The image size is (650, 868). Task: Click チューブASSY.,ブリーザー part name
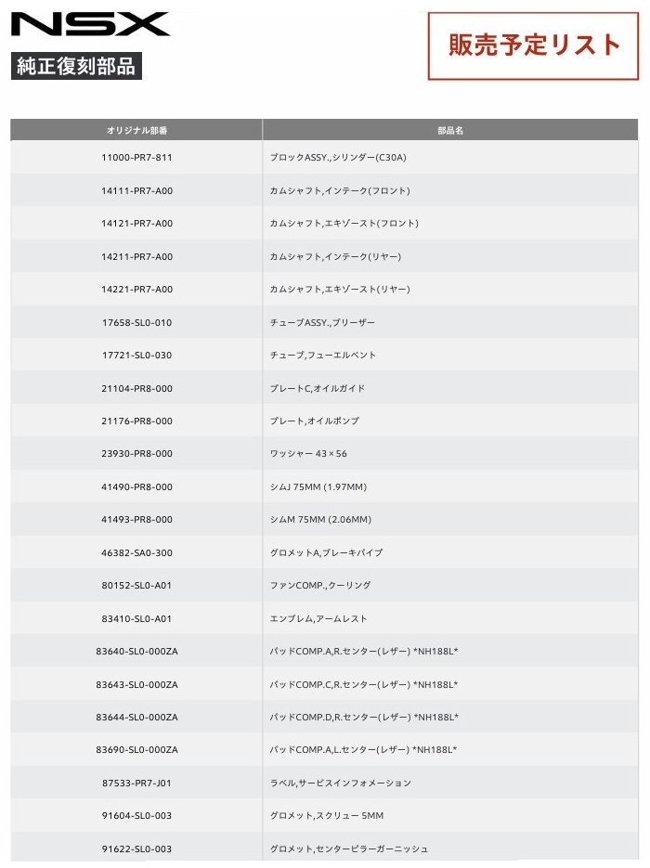coord(322,322)
